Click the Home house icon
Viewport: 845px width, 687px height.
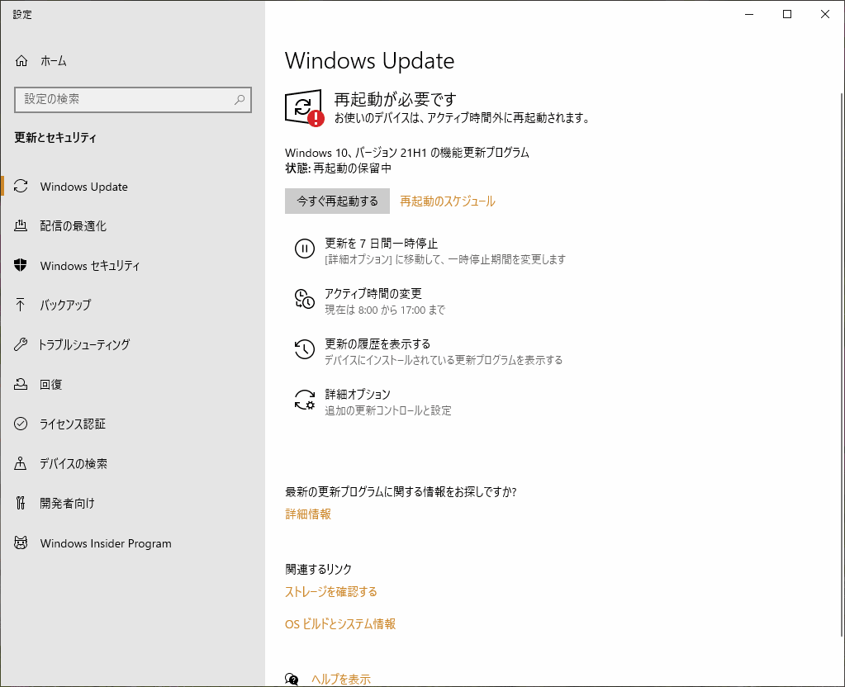[21, 61]
